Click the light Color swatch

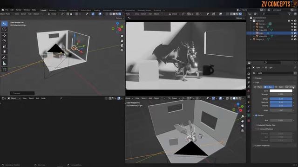point(281,91)
